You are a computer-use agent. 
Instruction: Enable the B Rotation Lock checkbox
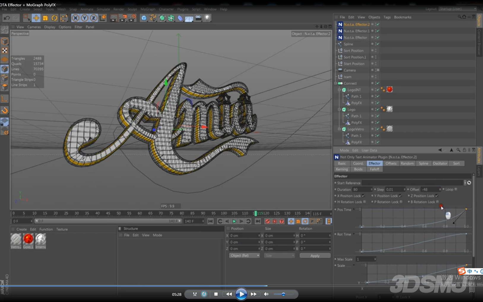(438, 202)
